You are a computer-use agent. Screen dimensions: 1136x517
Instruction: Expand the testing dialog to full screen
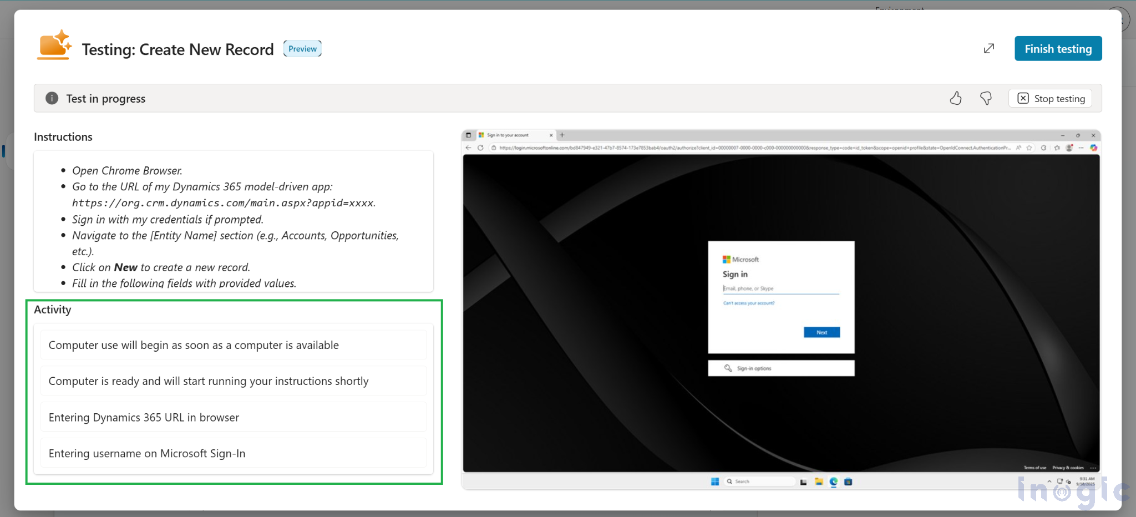[989, 49]
